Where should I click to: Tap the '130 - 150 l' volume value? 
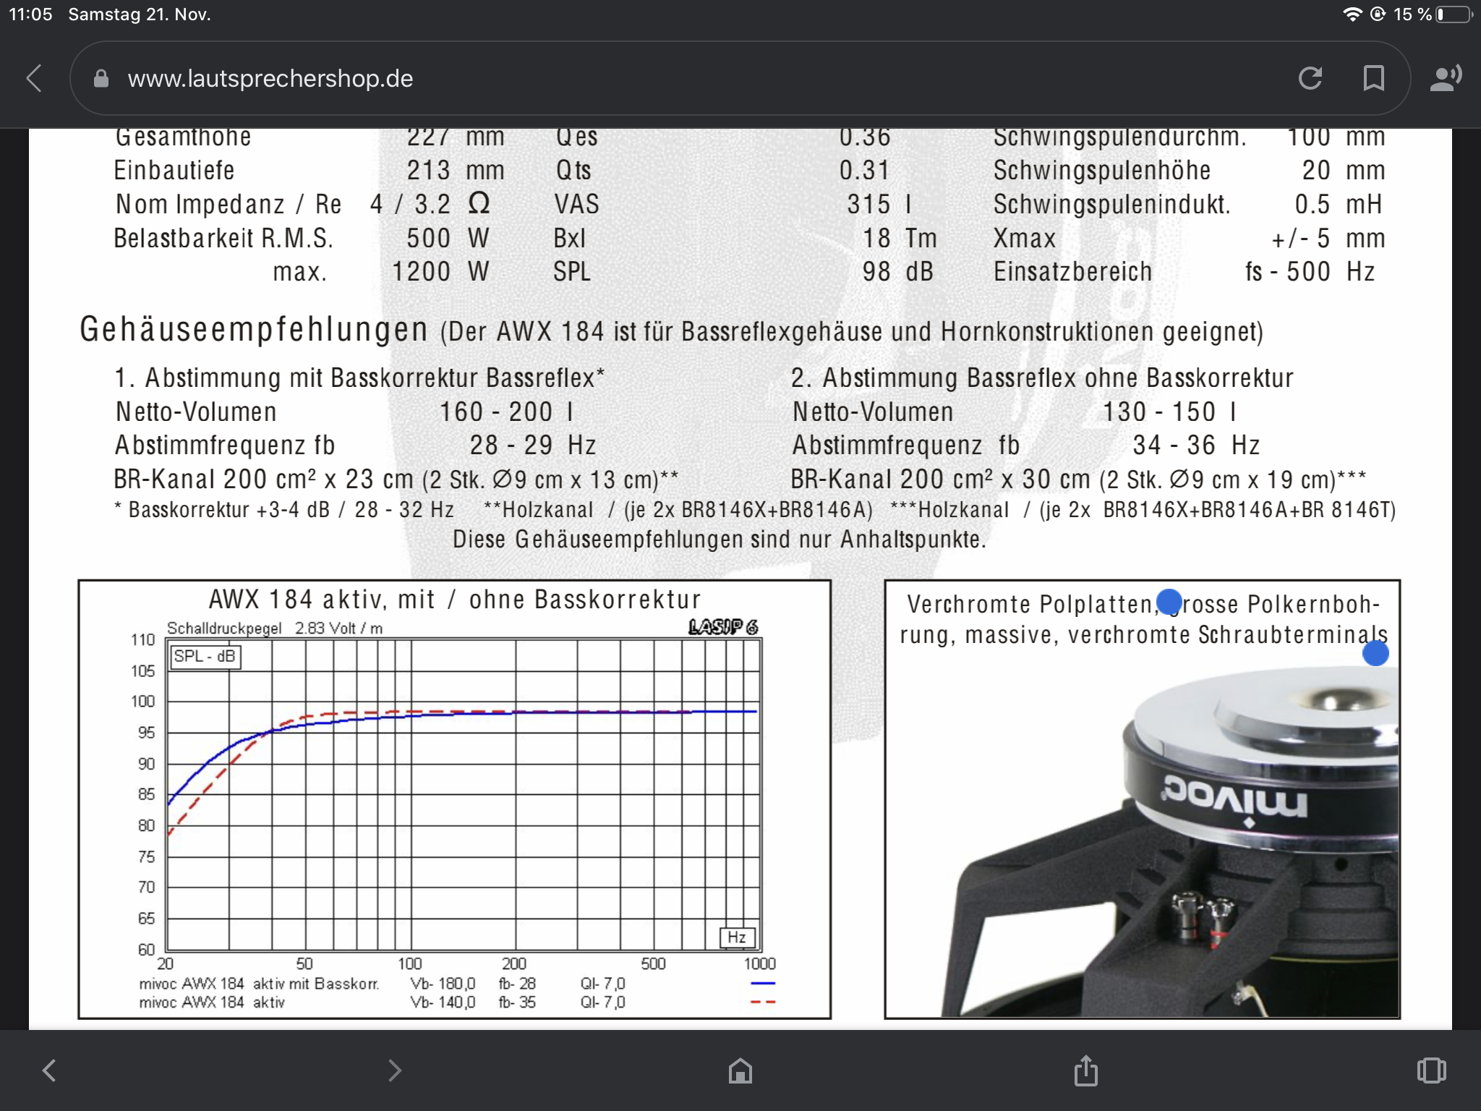[1169, 412]
